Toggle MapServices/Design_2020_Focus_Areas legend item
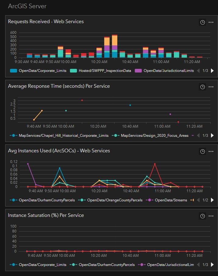 pos(150,136)
